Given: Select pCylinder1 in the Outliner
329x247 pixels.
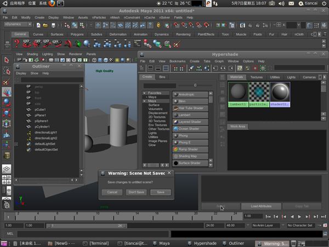Looking at the screenshot, I should [x=42, y=127].
